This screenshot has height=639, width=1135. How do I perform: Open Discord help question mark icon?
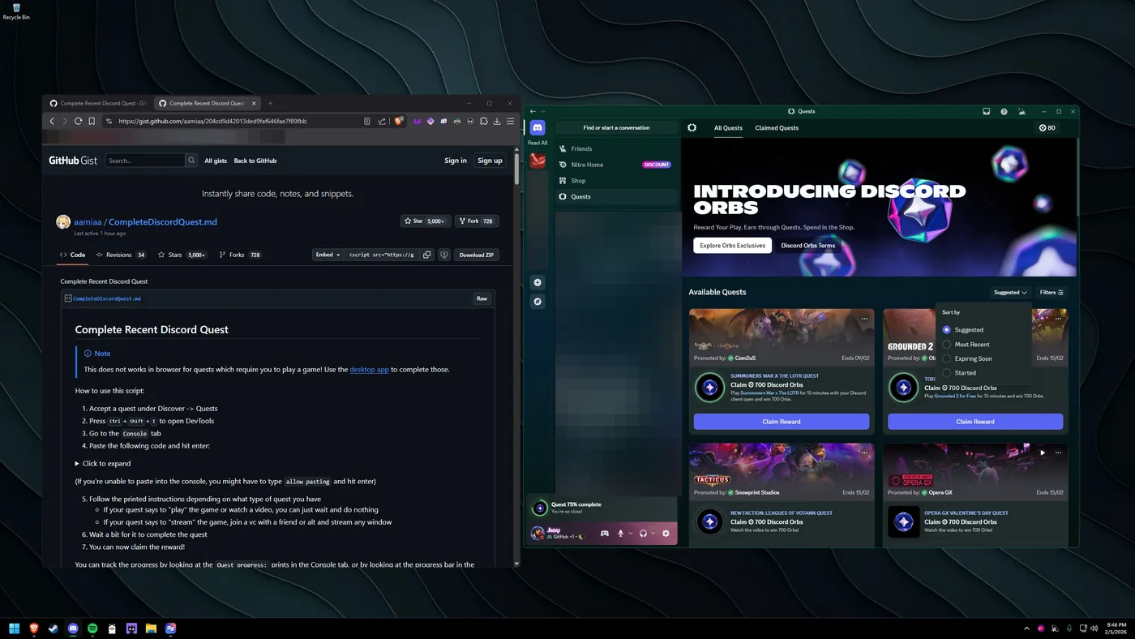(x=1004, y=111)
